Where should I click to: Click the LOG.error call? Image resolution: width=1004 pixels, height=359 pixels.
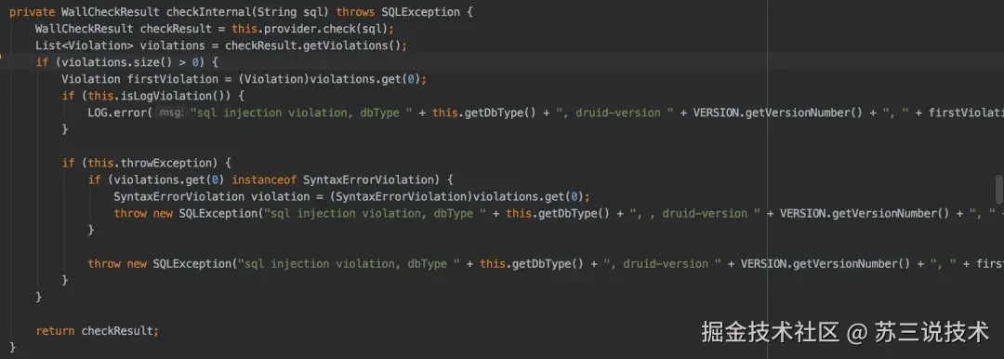[x=117, y=113]
